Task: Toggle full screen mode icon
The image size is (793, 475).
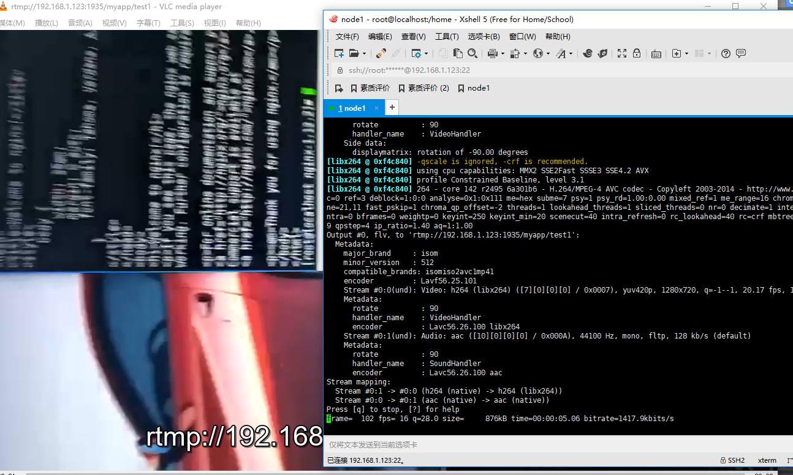Action: point(622,53)
